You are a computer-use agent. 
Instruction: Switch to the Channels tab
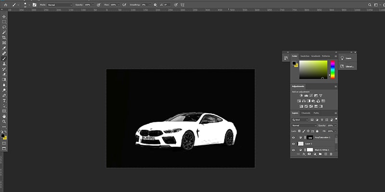306,113
